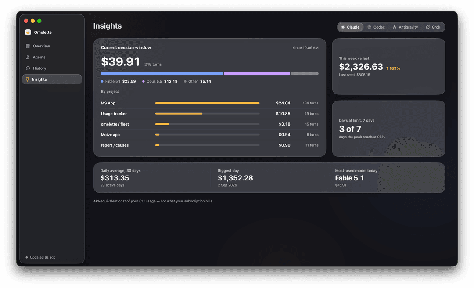This screenshot has height=288, width=474.
Task: Click the 29 turns value
Action: pyautogui.click(x=311, y=114)
